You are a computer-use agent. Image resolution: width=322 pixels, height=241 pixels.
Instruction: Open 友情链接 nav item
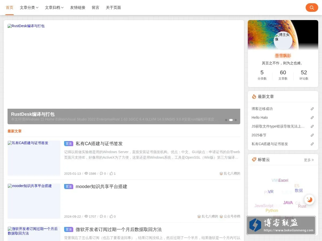click(78, 7)
